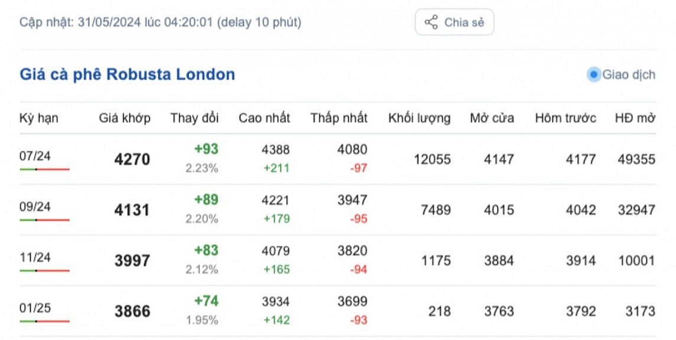This screenshot has width=676, height=340.
Task: Select the 01/25 contract term
Action: [35, 308]
